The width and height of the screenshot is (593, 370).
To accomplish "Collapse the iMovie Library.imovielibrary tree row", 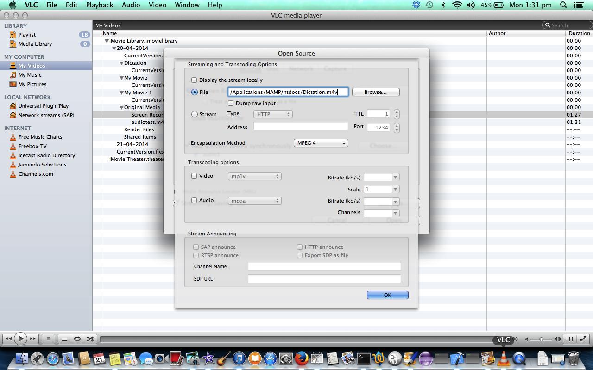I will 107,41.
